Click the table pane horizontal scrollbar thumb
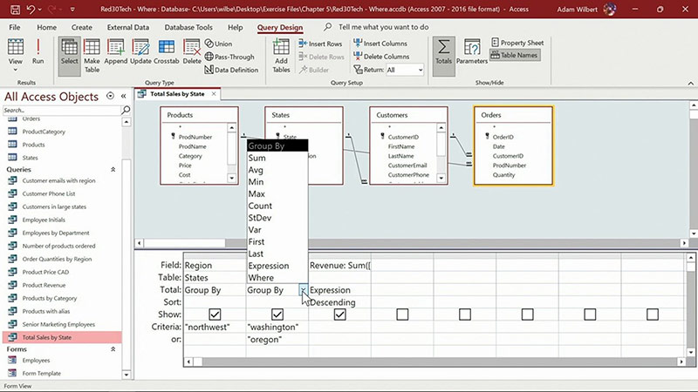This screenshot has width=698, height=392. coord(185,243)
